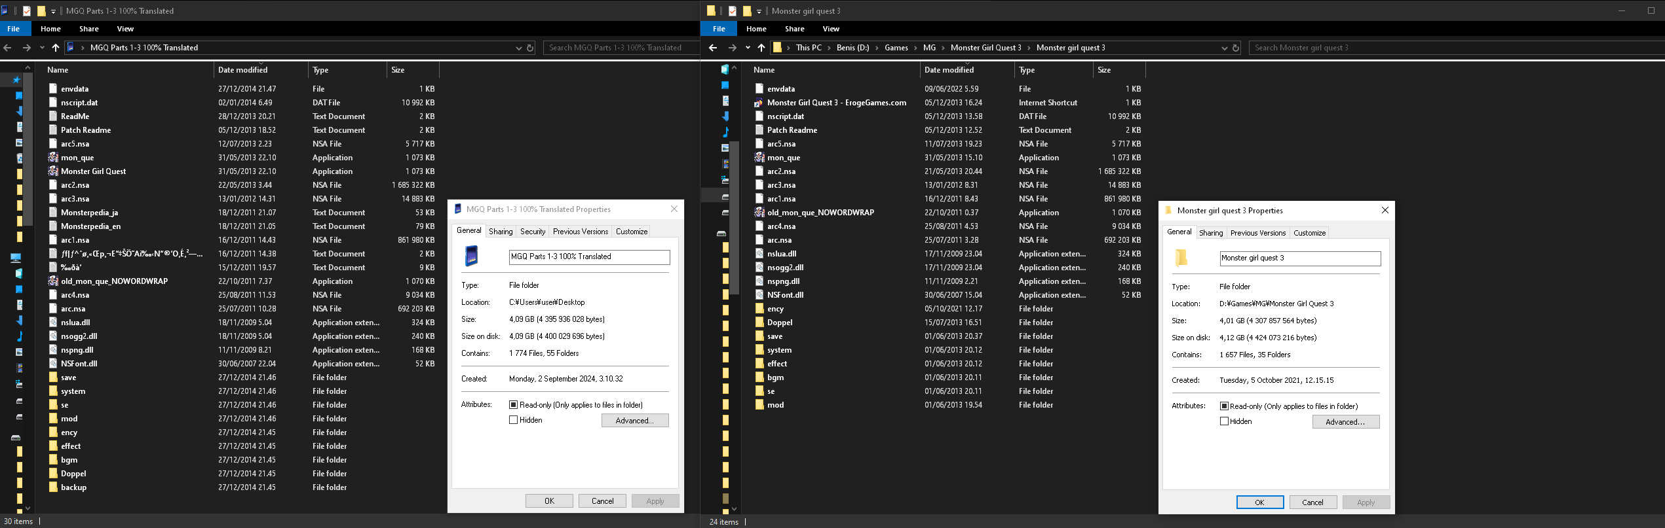Open address history dropdown in right Explorer

tap(1224, 48)
